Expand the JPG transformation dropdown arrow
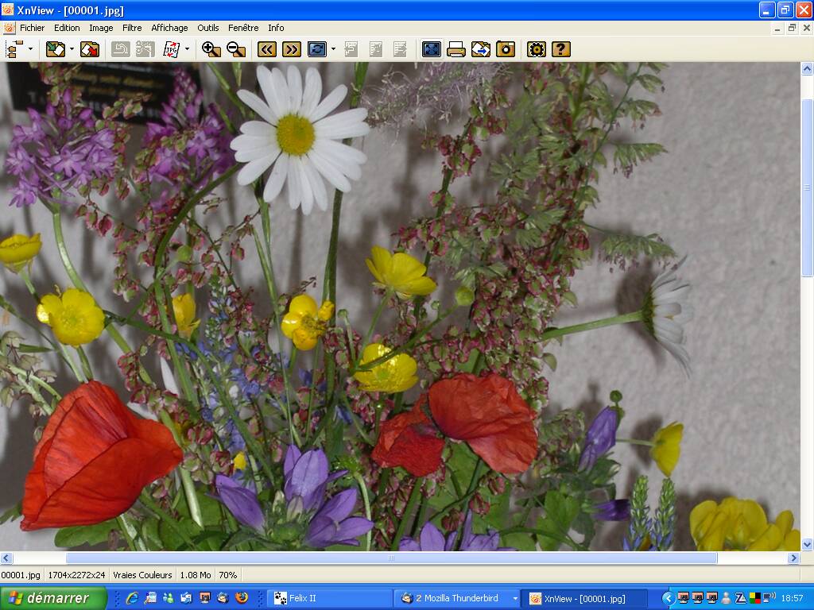This screenshot has width=814, height=610. 188,49
